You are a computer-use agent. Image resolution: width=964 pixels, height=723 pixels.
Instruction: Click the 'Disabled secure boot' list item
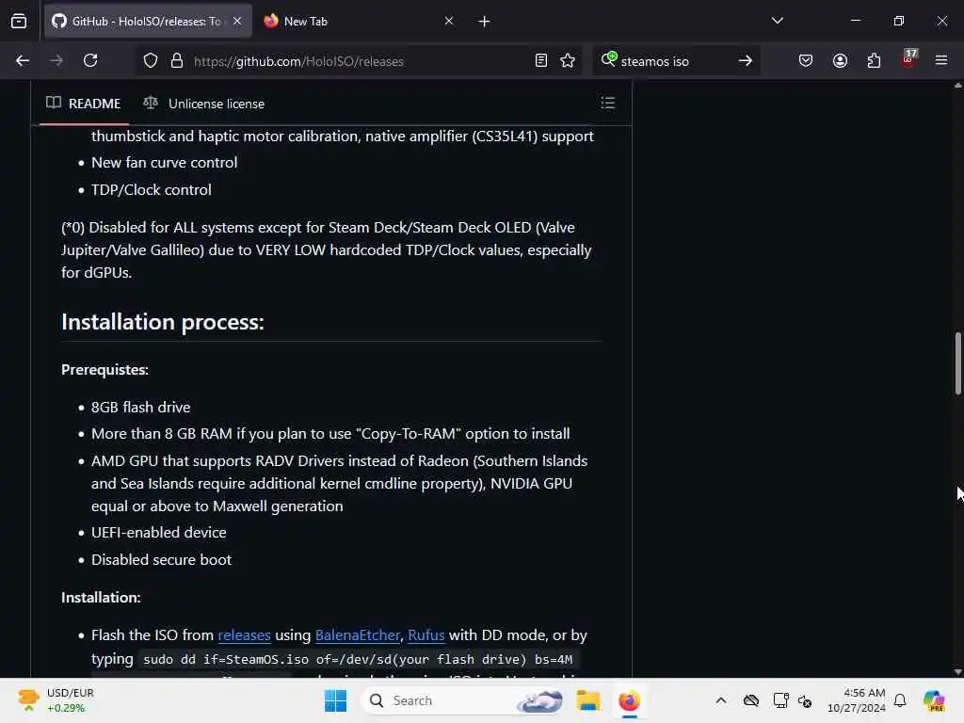(161, 559)
